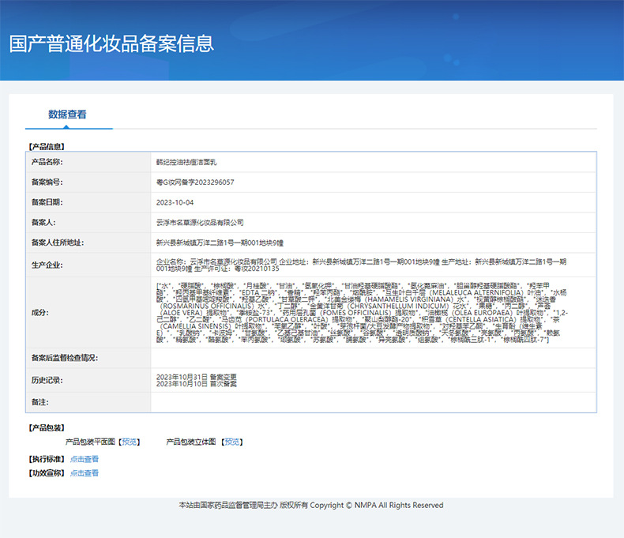This screenshot has height=538, width=624.
Task: Click the NMPA copyright footer text
Action: click(311, 506)
